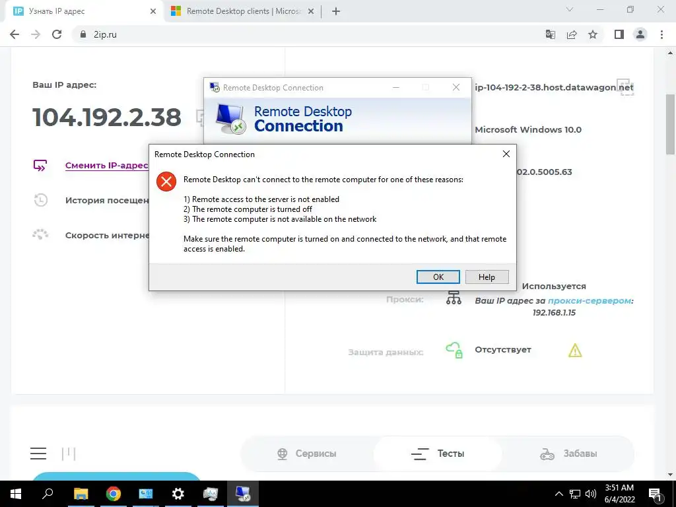Click forward navigation arrow in Chrome
This screenshot has width=676, height=507.
click(x=36, y=34)
